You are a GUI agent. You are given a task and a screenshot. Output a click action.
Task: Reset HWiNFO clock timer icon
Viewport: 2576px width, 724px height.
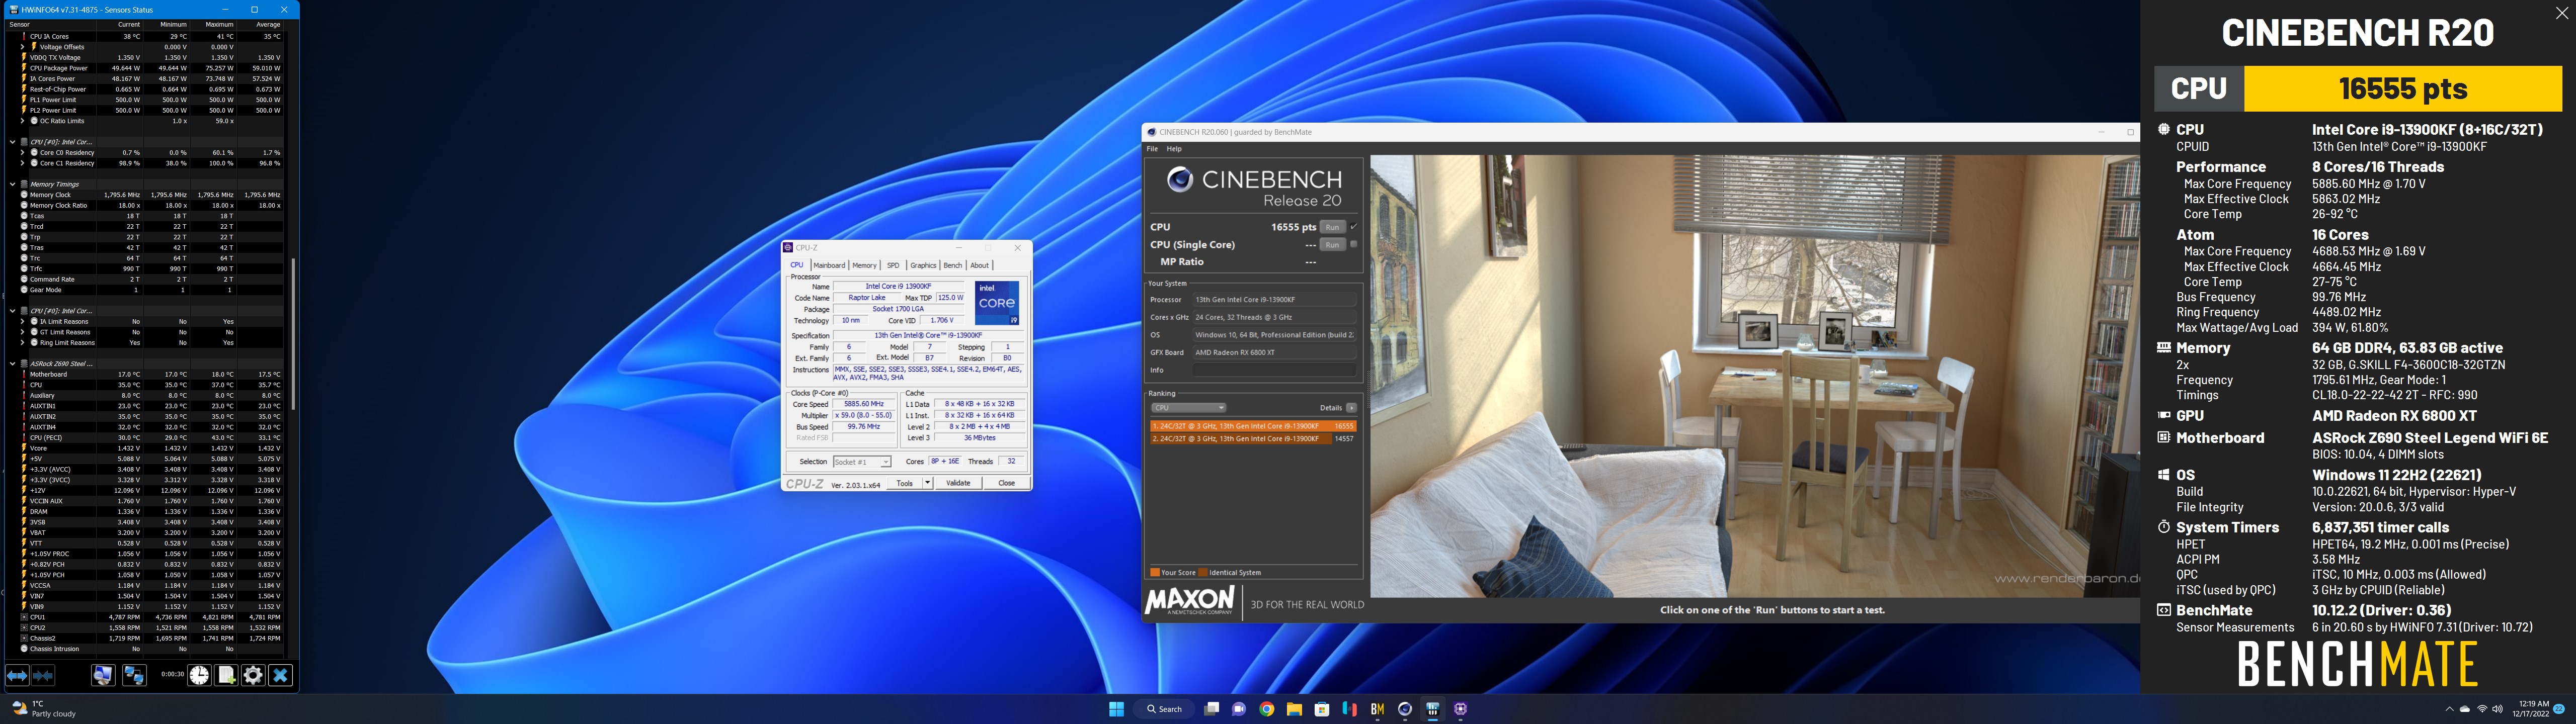tap(199, 676)
